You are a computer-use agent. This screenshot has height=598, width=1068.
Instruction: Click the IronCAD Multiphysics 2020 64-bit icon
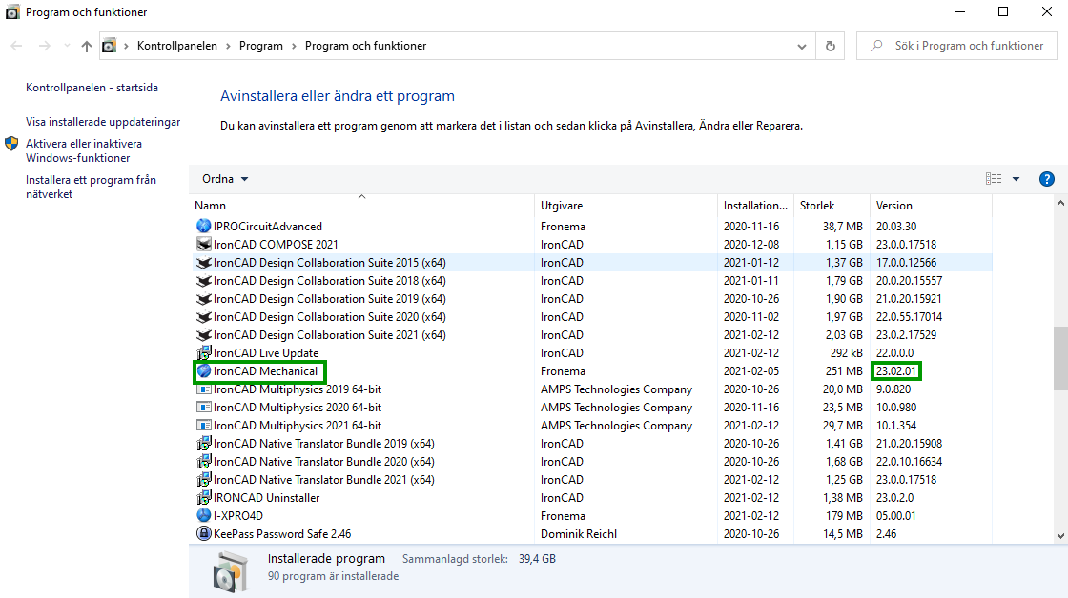[204, 407]
